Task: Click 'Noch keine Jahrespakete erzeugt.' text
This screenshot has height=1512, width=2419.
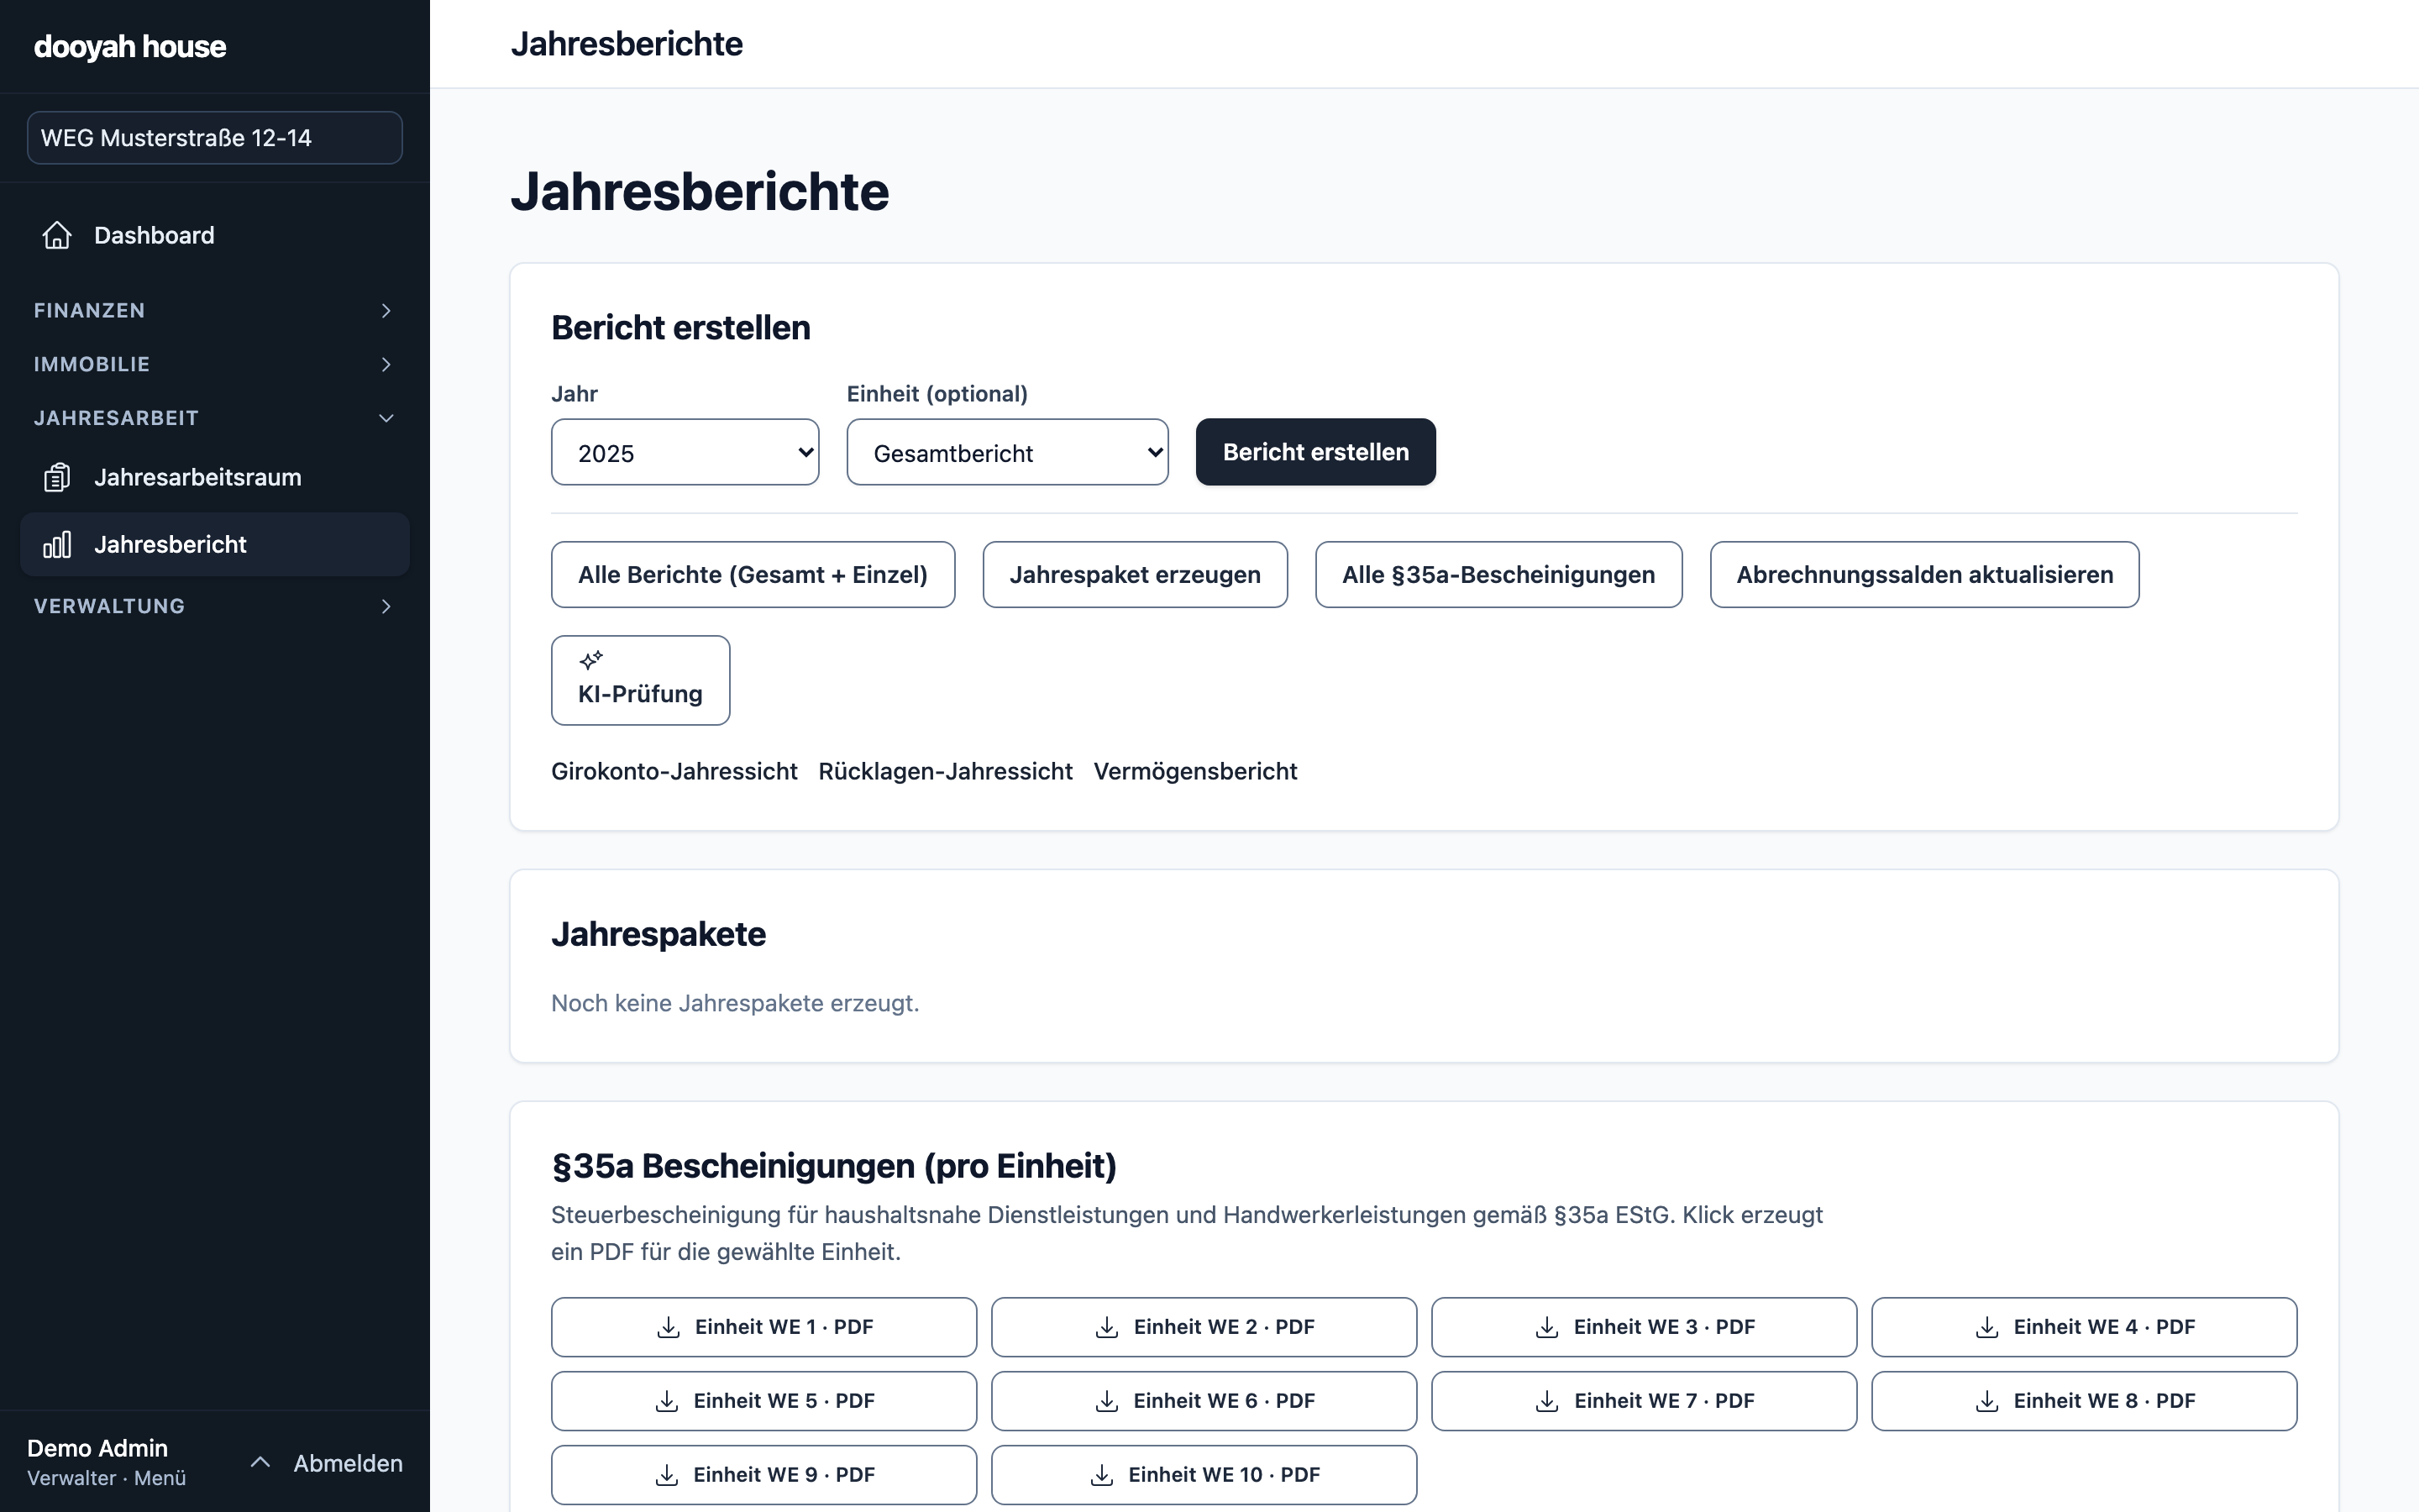Action: coord(735,1003)
